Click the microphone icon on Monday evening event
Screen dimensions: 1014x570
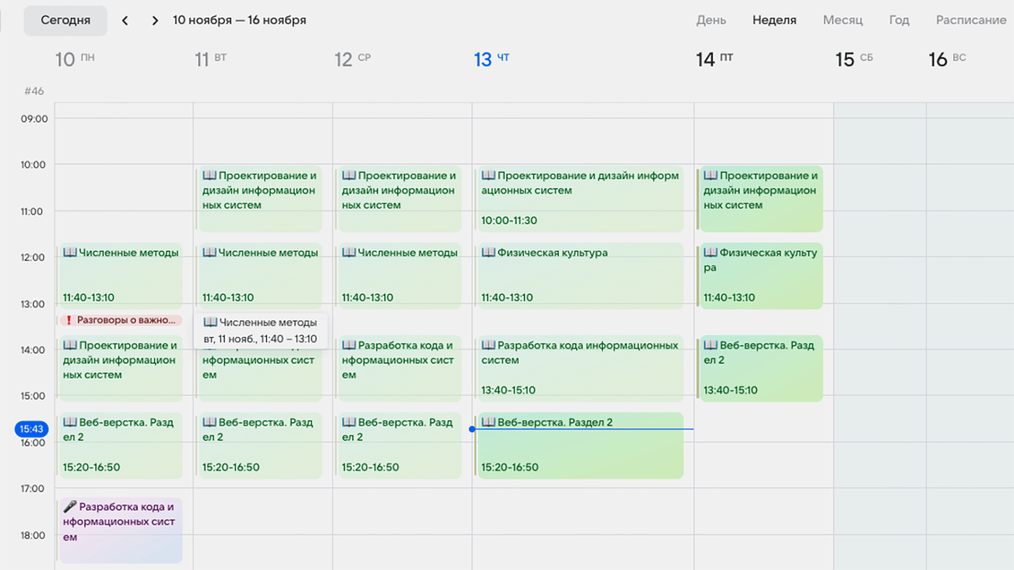[x=70, y=507]
